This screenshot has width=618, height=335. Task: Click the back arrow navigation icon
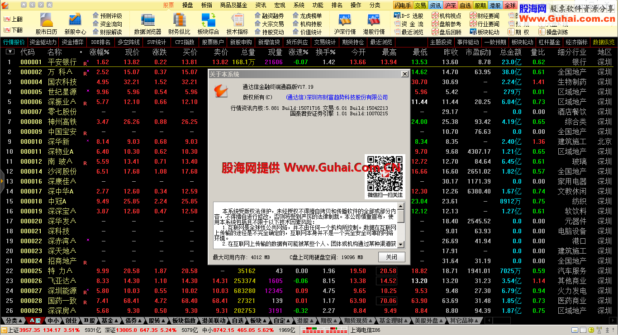[32, 5]
